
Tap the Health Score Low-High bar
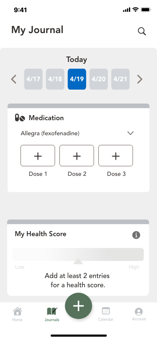click(78, 254)
